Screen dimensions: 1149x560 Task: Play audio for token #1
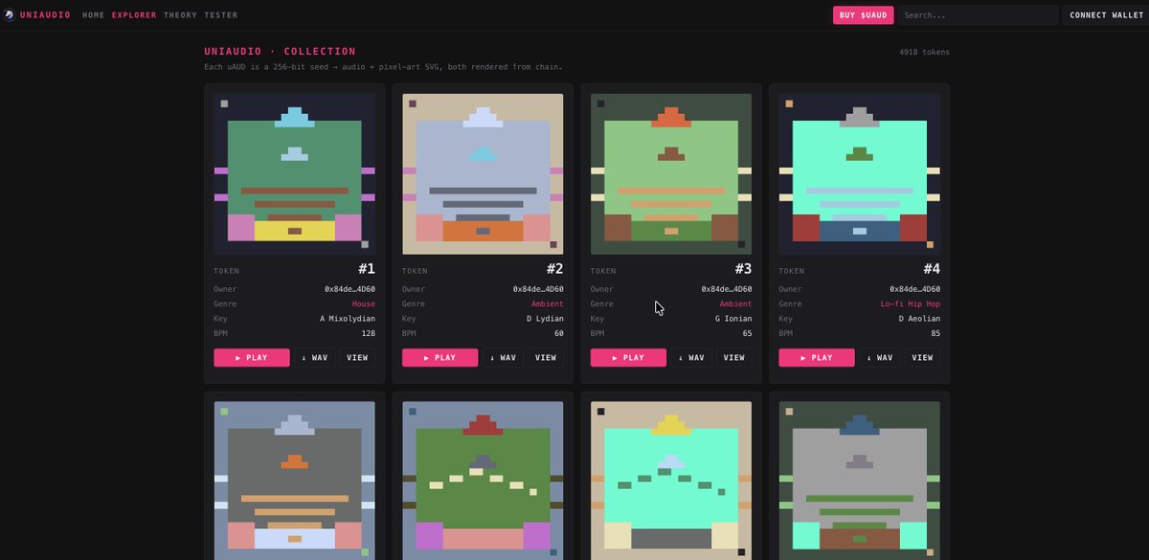tap(252, 357)
